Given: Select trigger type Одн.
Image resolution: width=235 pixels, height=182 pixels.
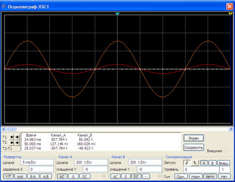Looking at the screenshot, I should click(181, 177).
